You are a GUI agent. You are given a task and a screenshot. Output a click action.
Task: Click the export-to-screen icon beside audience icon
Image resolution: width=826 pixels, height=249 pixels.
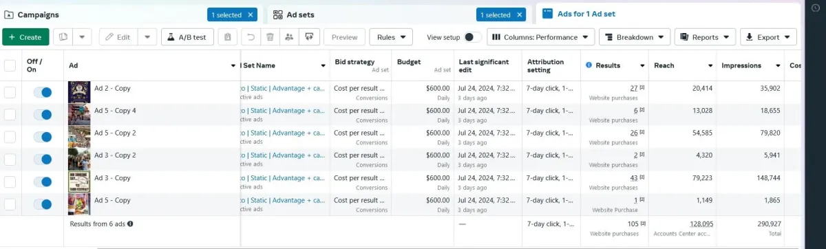click(309, 37)
